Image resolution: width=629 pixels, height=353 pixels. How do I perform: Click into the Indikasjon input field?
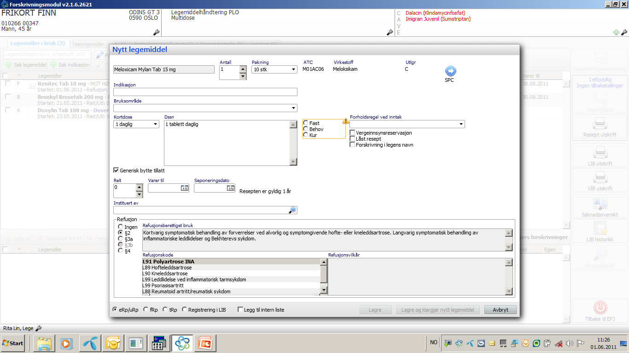point(205,92)
